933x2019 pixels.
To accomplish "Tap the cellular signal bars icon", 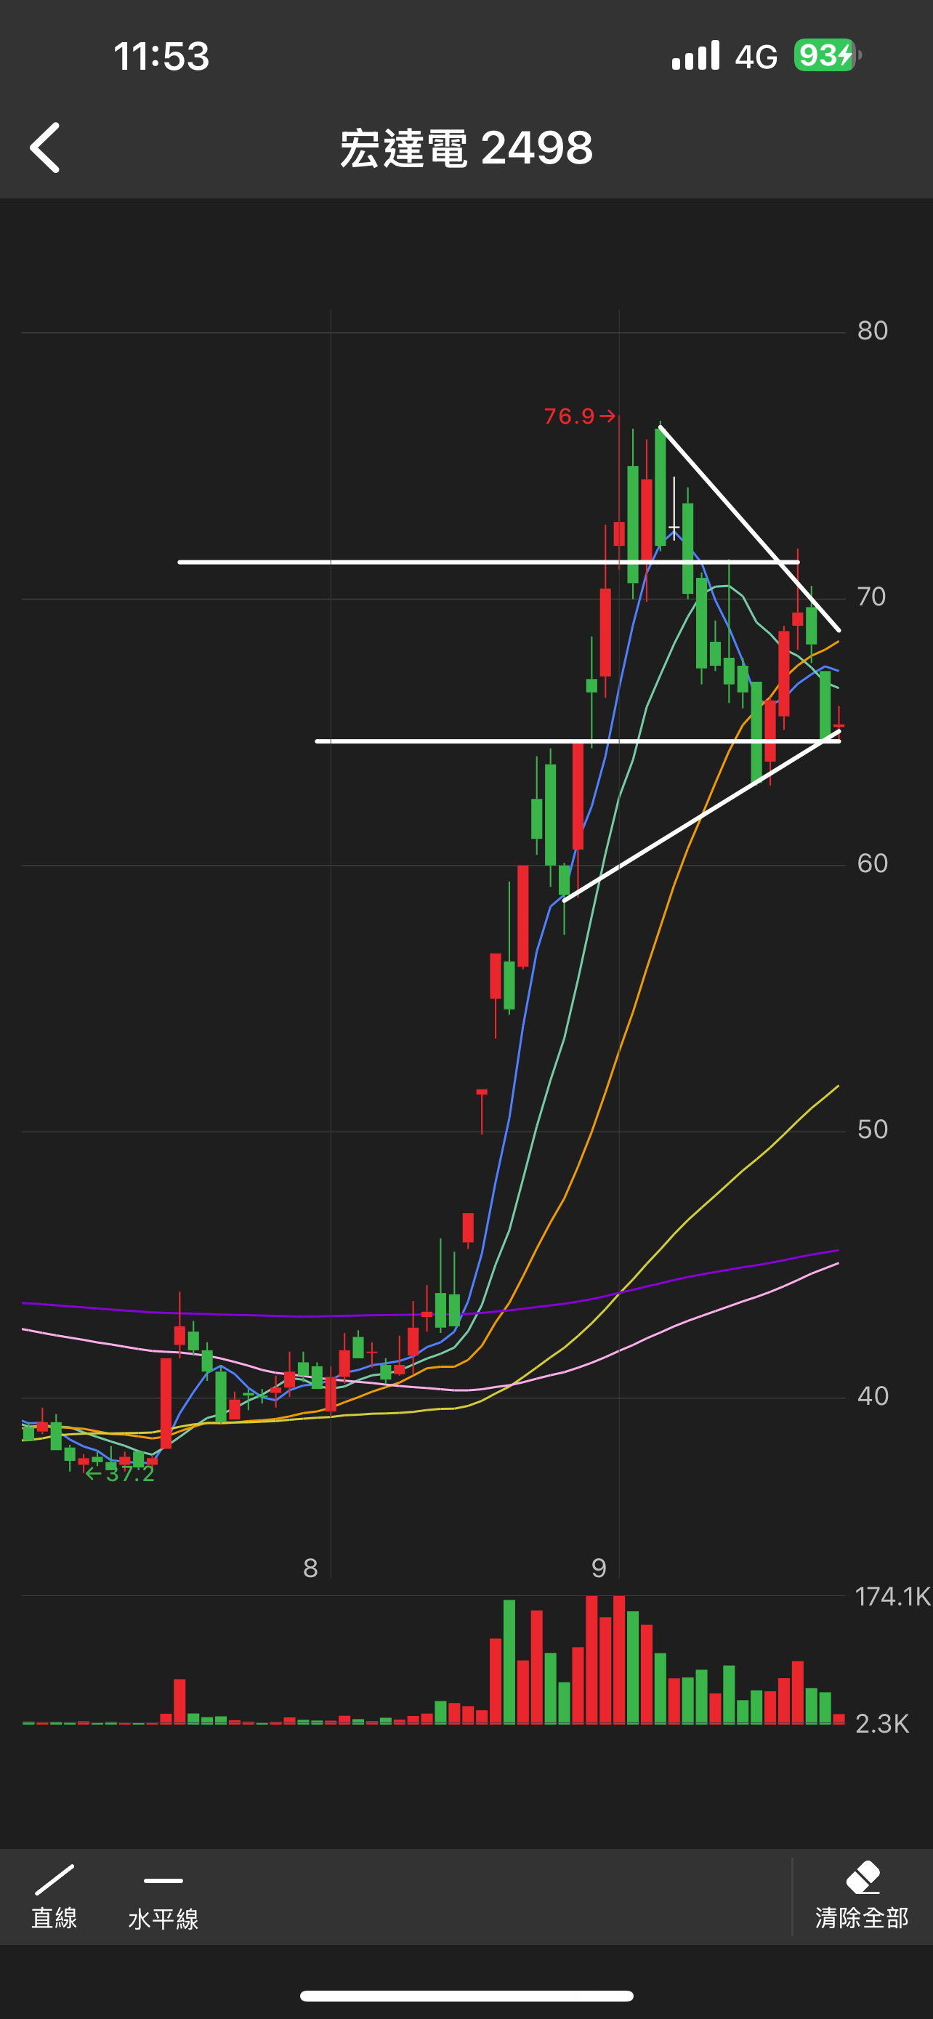I will tap(695, 55).
